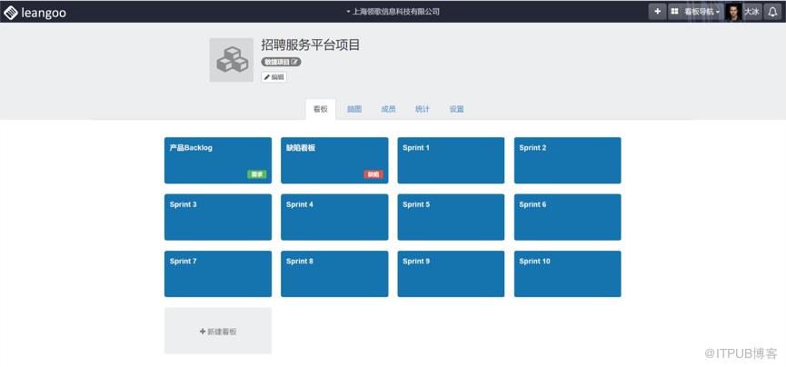Screen dimensions: 786x367
Task: Click the 新建看板 button
Action: pos(218,332)
